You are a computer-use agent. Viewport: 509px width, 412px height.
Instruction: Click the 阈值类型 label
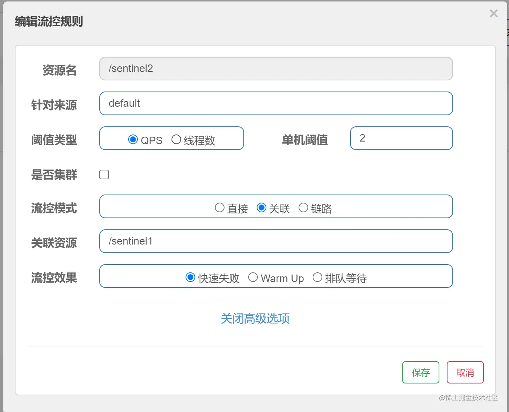click(54, 140)
